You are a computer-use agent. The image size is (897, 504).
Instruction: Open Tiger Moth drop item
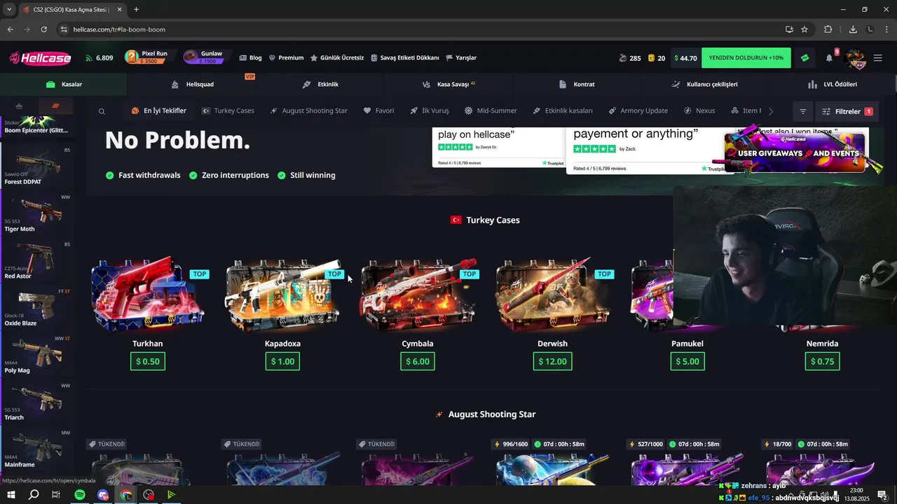tap(38, 213)
